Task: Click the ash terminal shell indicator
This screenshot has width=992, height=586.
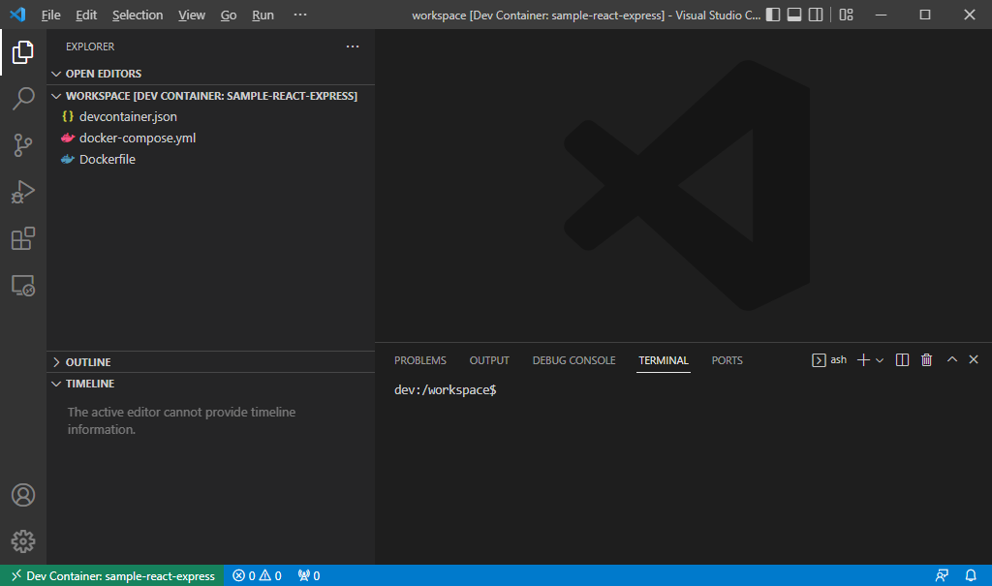Action: (829, 360)
